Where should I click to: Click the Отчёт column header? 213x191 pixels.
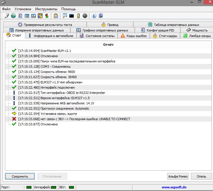109,45
